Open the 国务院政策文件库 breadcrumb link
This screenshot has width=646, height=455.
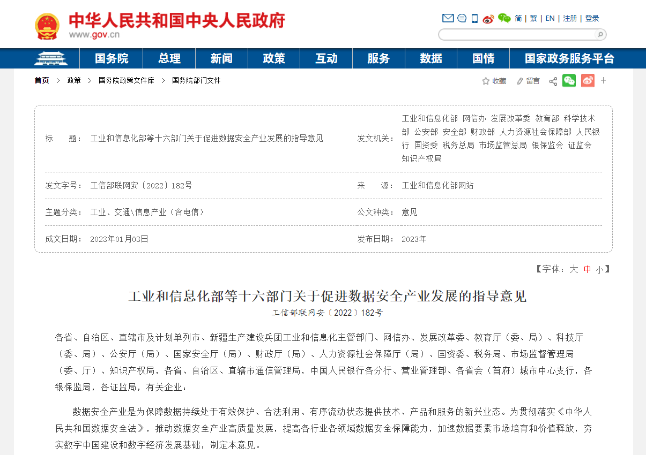point(127,80)
